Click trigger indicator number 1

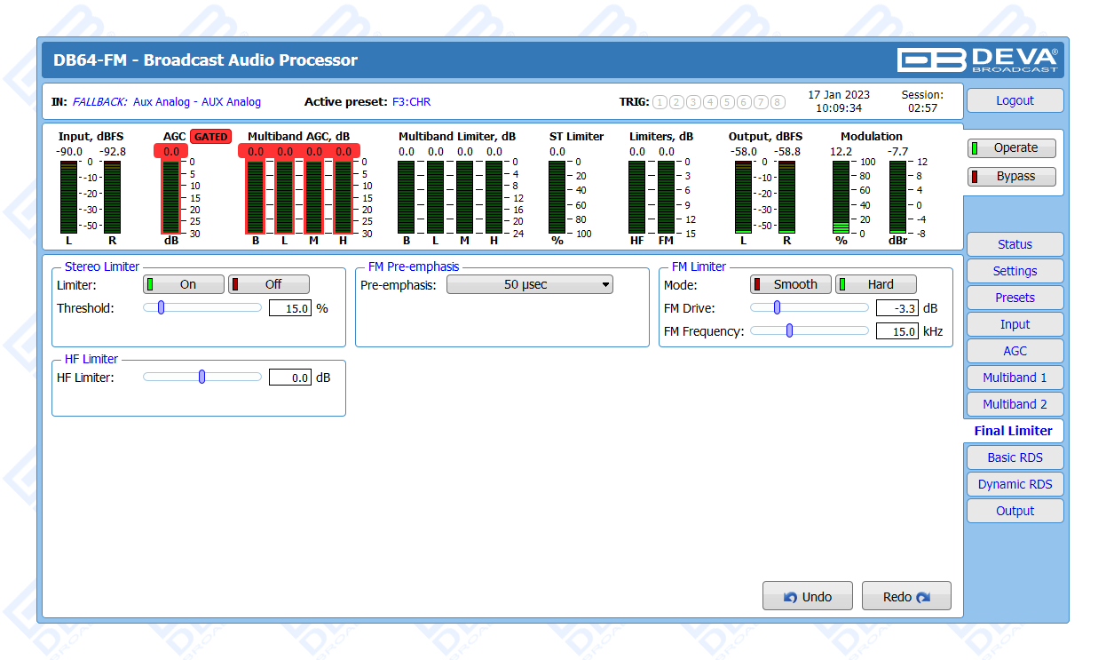coord(660,102)
